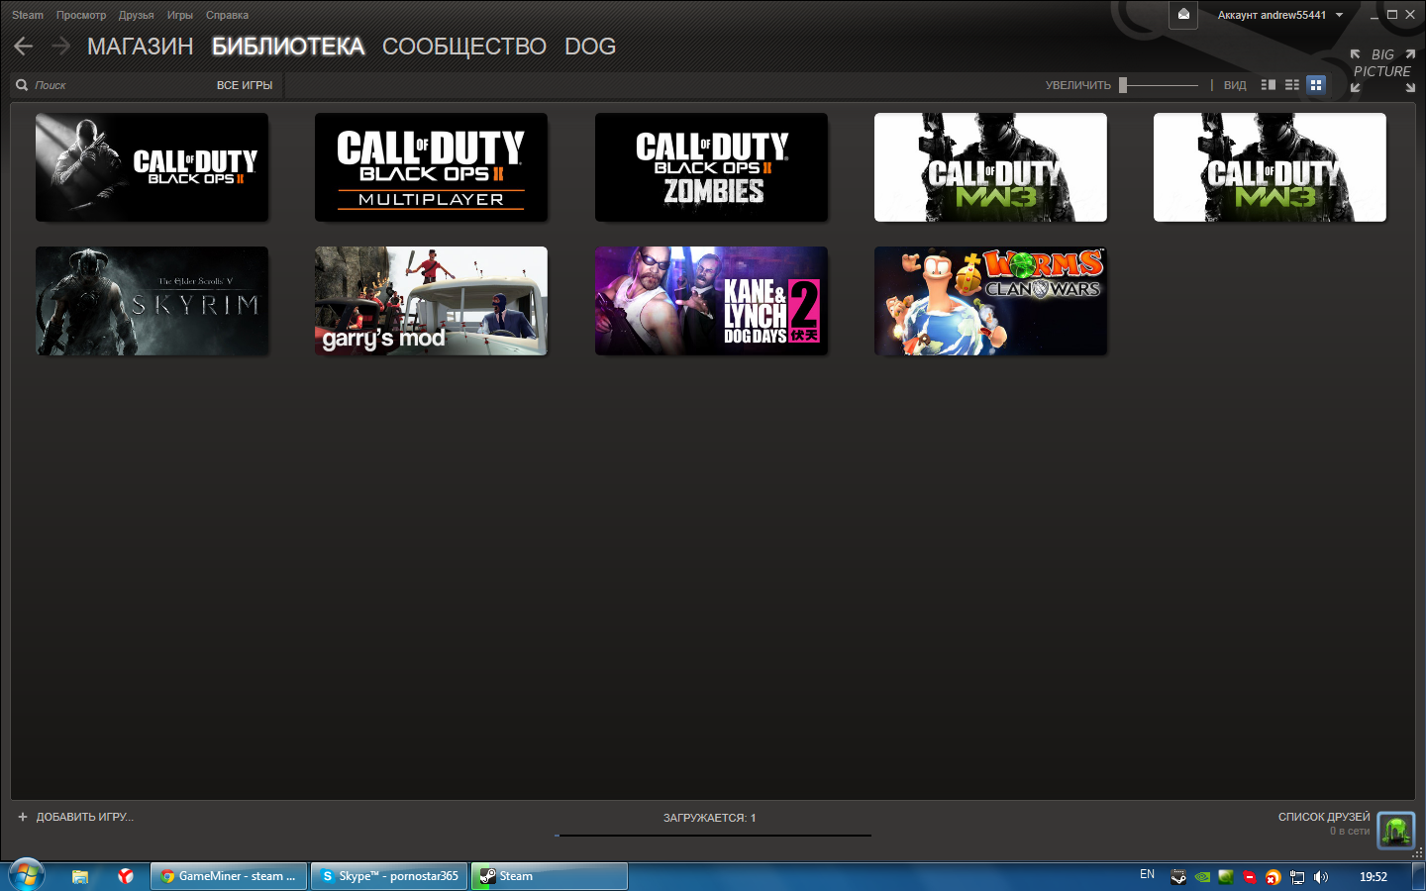This screenshot has height=891, width=1426.
Task: Click ДОБАВИТЬ ИГРУ... link
Action: pos(84,817)
